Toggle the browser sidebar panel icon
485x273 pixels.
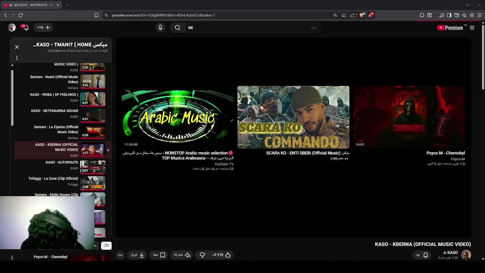coord(449,15)
